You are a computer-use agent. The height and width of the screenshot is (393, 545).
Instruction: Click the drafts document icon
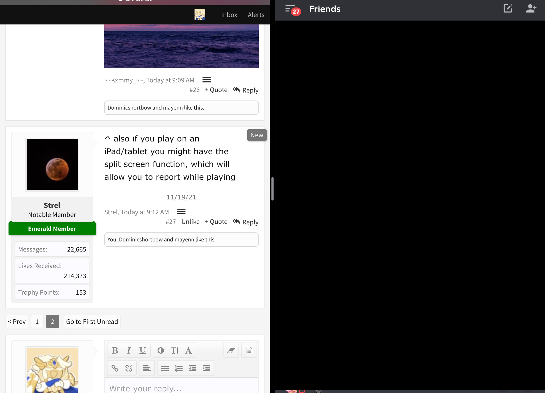(249, 350)
